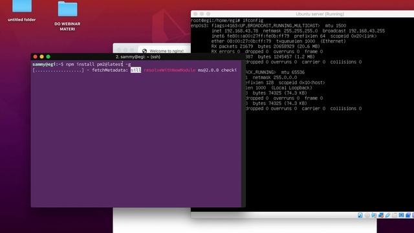The image size is (414, 233).
Task: Click the '2. sammy@egi: ~ (ssh)' title bar
Action: pos(138,57)
